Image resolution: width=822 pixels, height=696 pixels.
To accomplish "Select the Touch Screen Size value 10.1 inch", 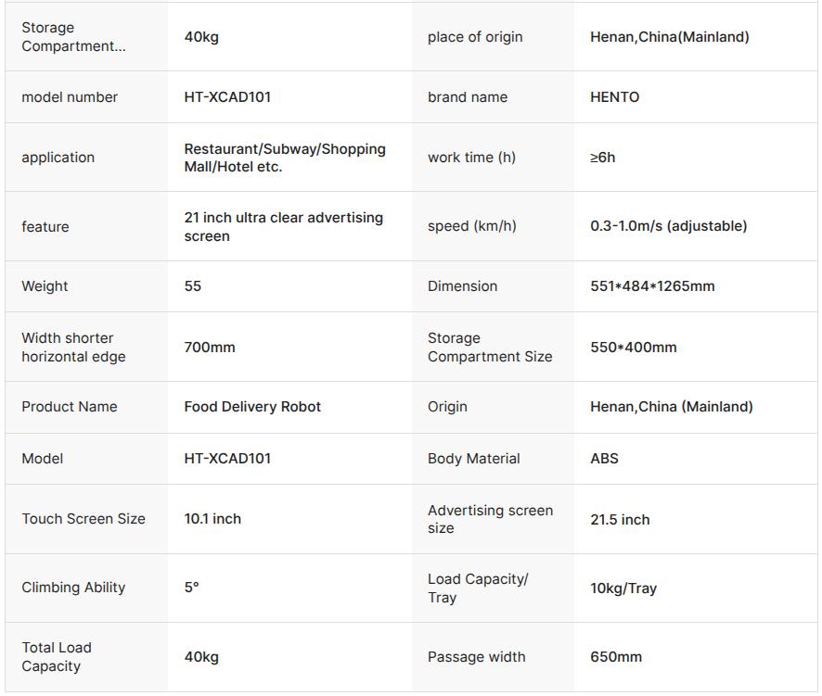I will (x=212, y=519).
